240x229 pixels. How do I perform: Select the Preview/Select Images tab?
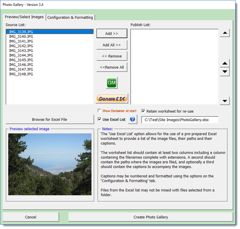24,17
